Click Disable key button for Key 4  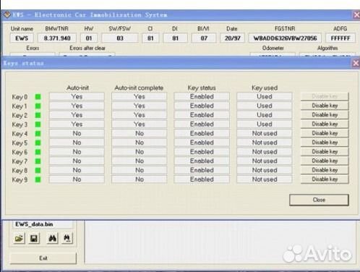click(x=325, y=133)
